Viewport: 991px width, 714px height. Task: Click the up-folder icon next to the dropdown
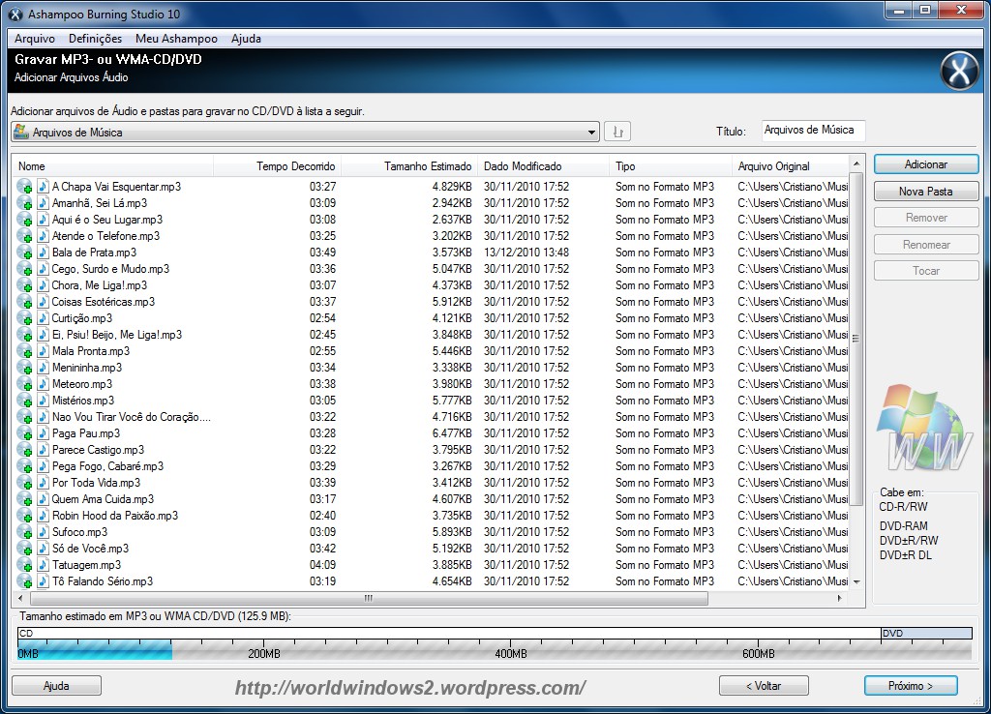(x=617, y=132)
